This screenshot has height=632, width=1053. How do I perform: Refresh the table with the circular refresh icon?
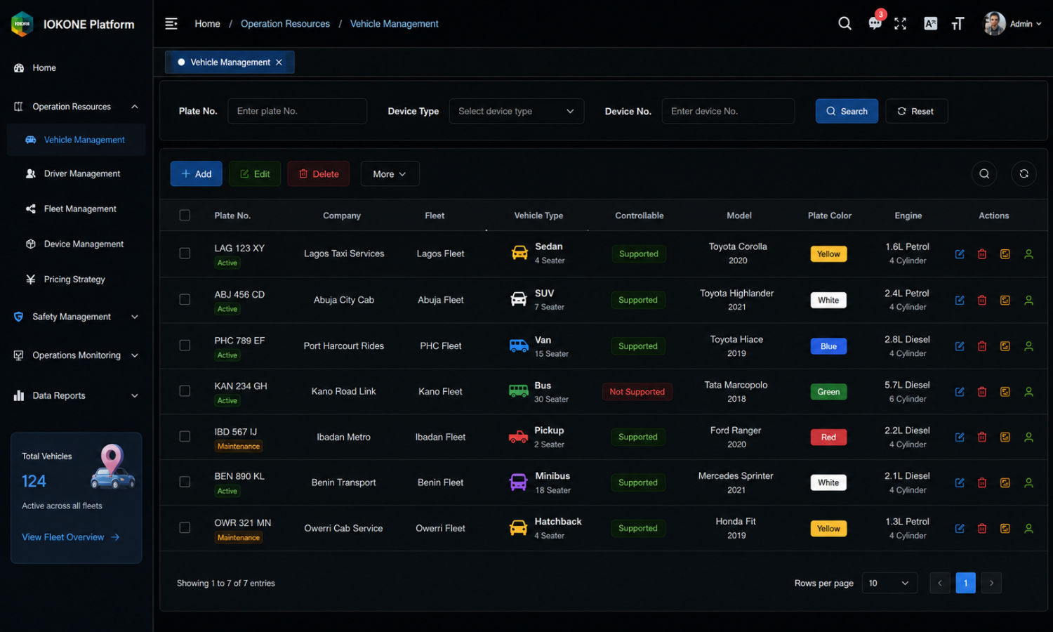(x=1024, y=173)
